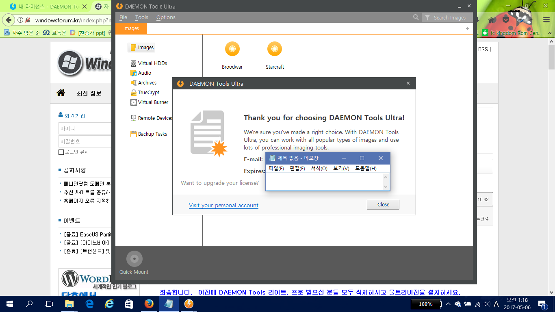
Task: Click the Pocket icon in Firefox
Action: [x=506, y=20]
